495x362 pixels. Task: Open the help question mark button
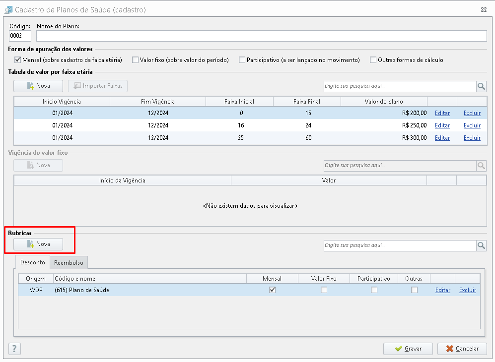14,349
